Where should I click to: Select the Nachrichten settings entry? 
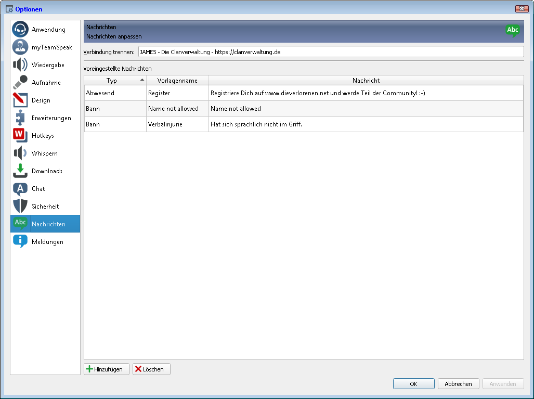pyautogui.click(x=45, y=224)
